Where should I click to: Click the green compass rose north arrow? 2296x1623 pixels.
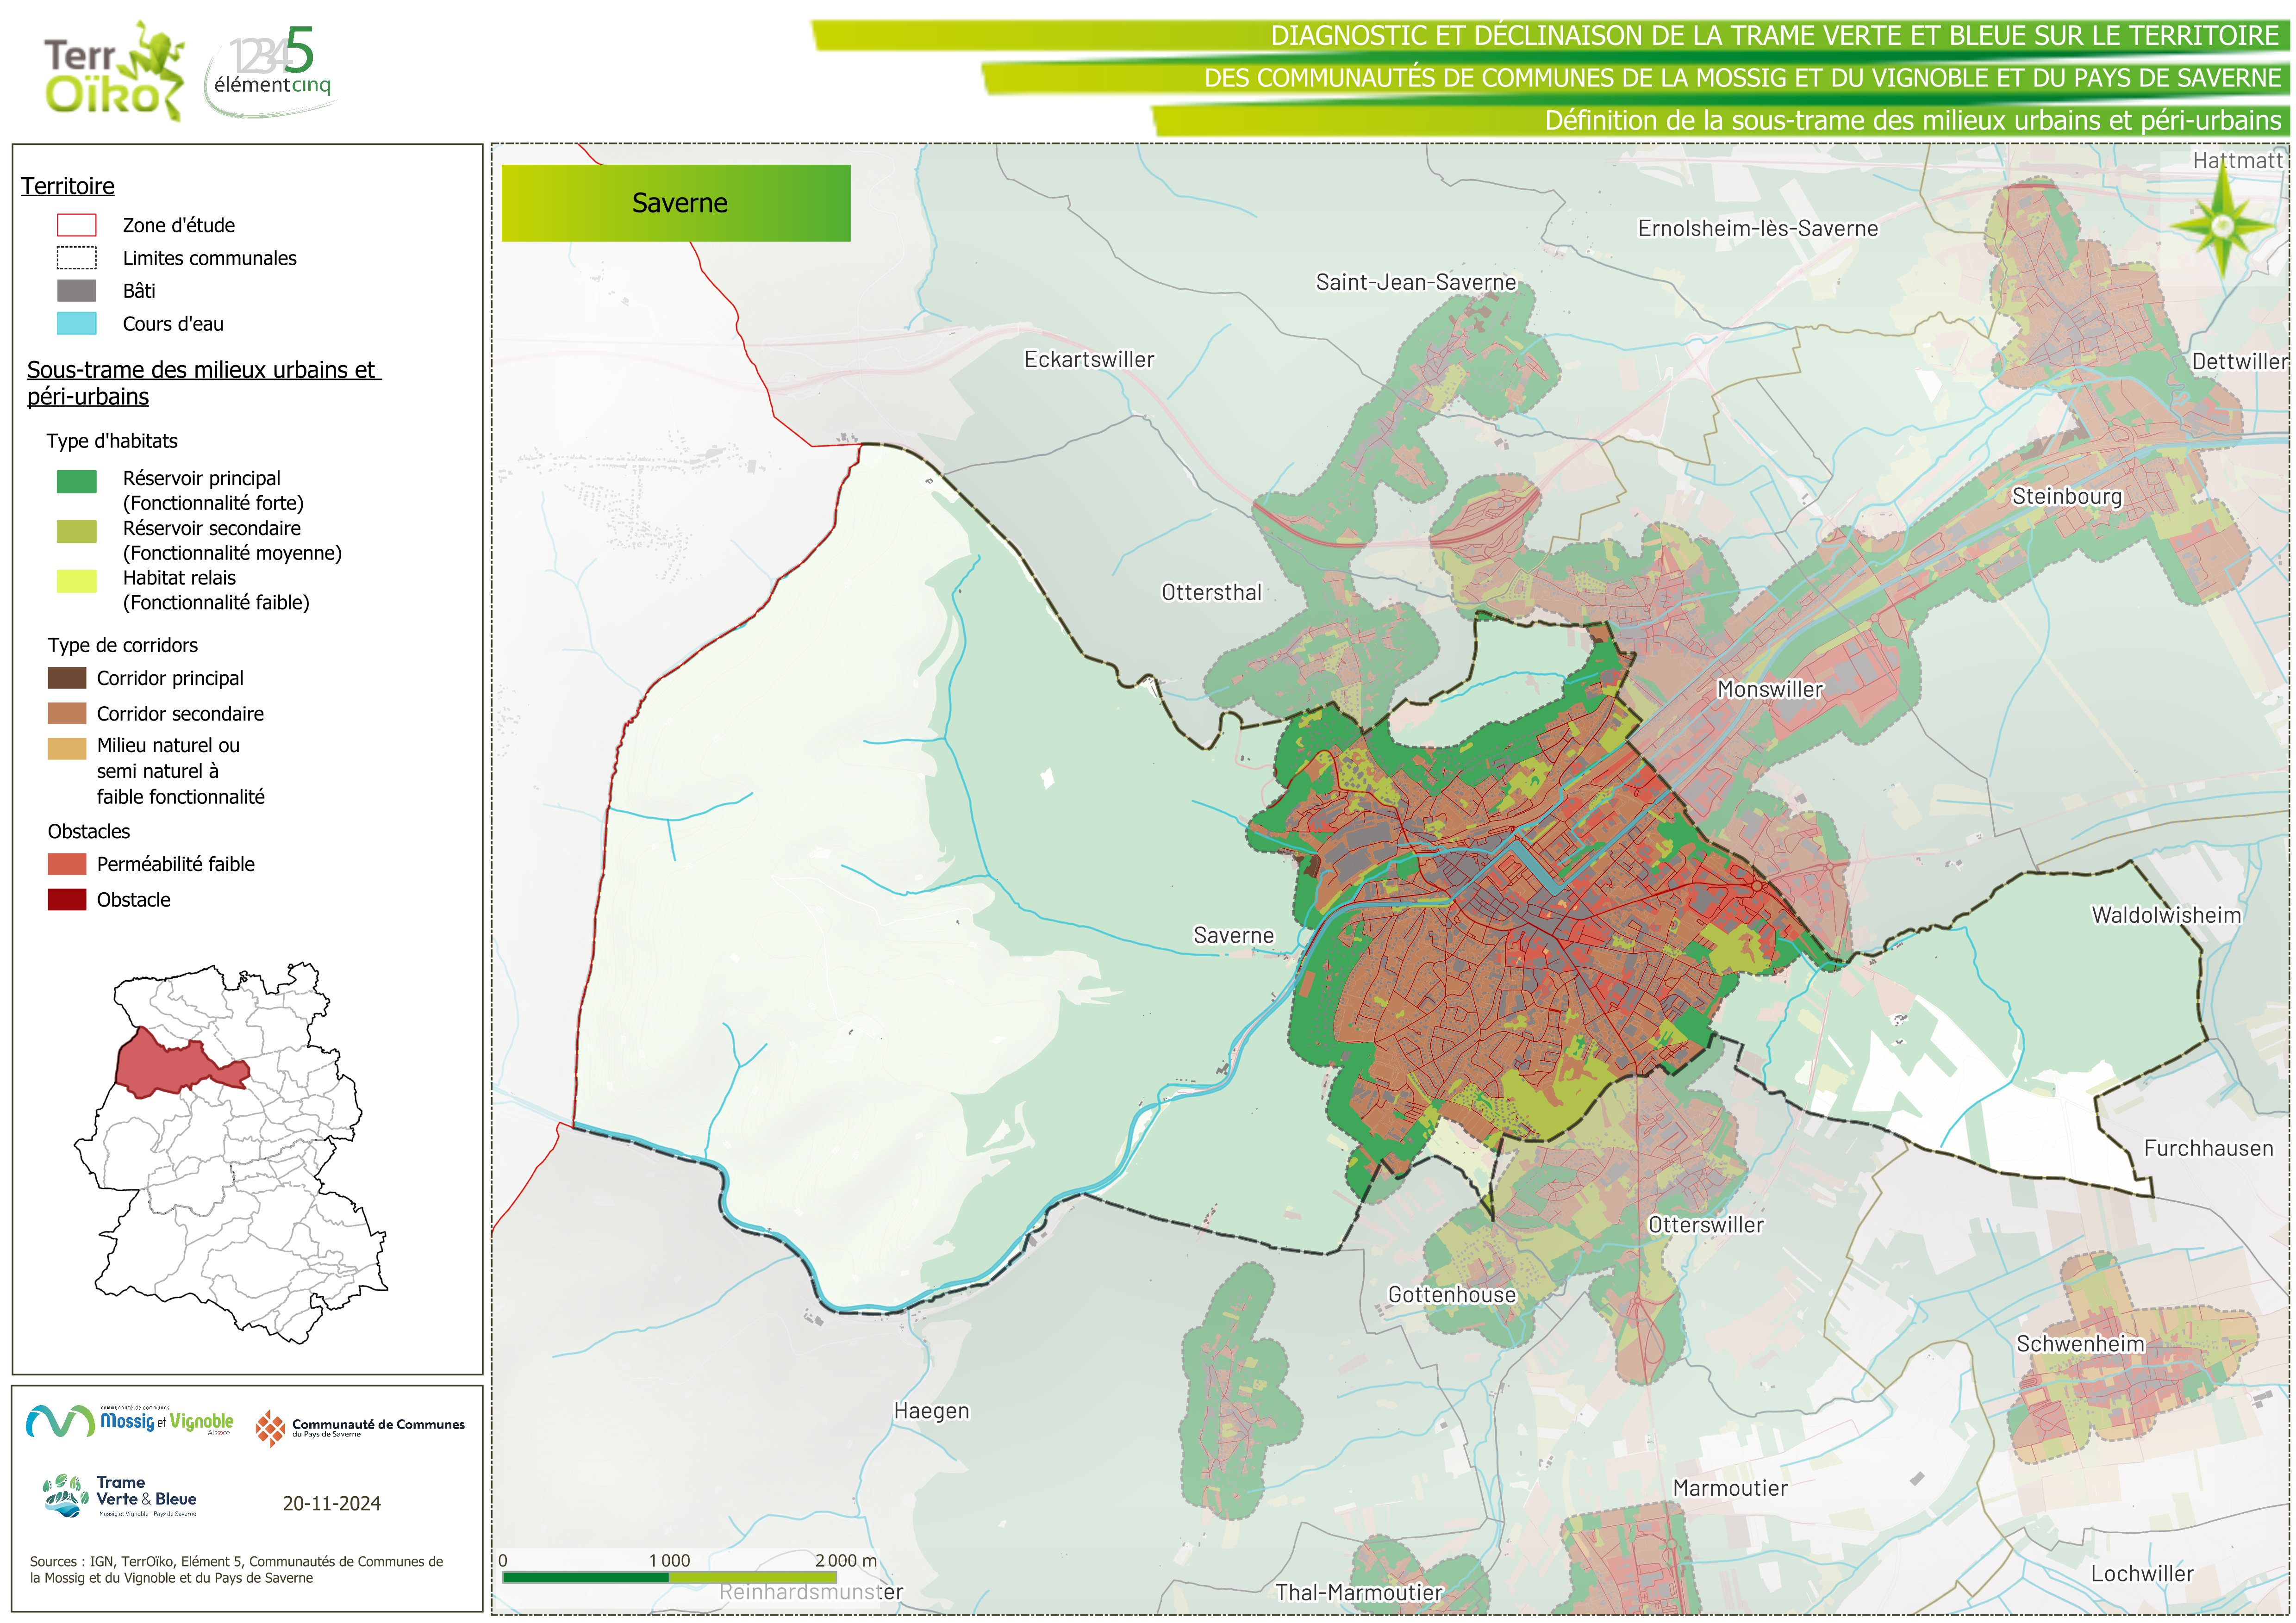pos(2223,225)
